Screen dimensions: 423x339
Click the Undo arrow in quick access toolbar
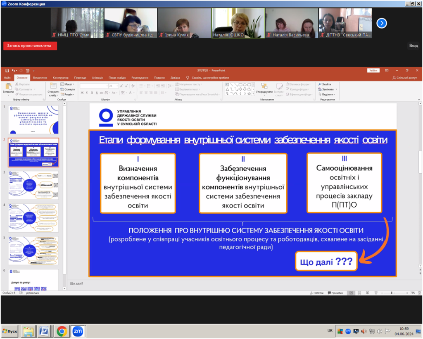coord(14,70)
